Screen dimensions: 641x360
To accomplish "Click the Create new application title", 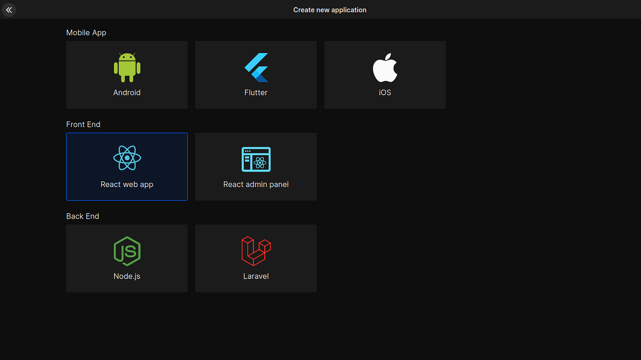I will point(329,9).
